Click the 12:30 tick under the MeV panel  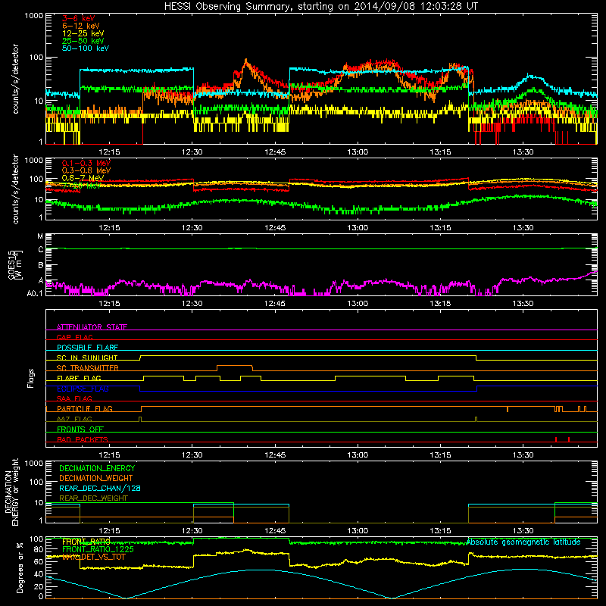click(x=192, y=228)
